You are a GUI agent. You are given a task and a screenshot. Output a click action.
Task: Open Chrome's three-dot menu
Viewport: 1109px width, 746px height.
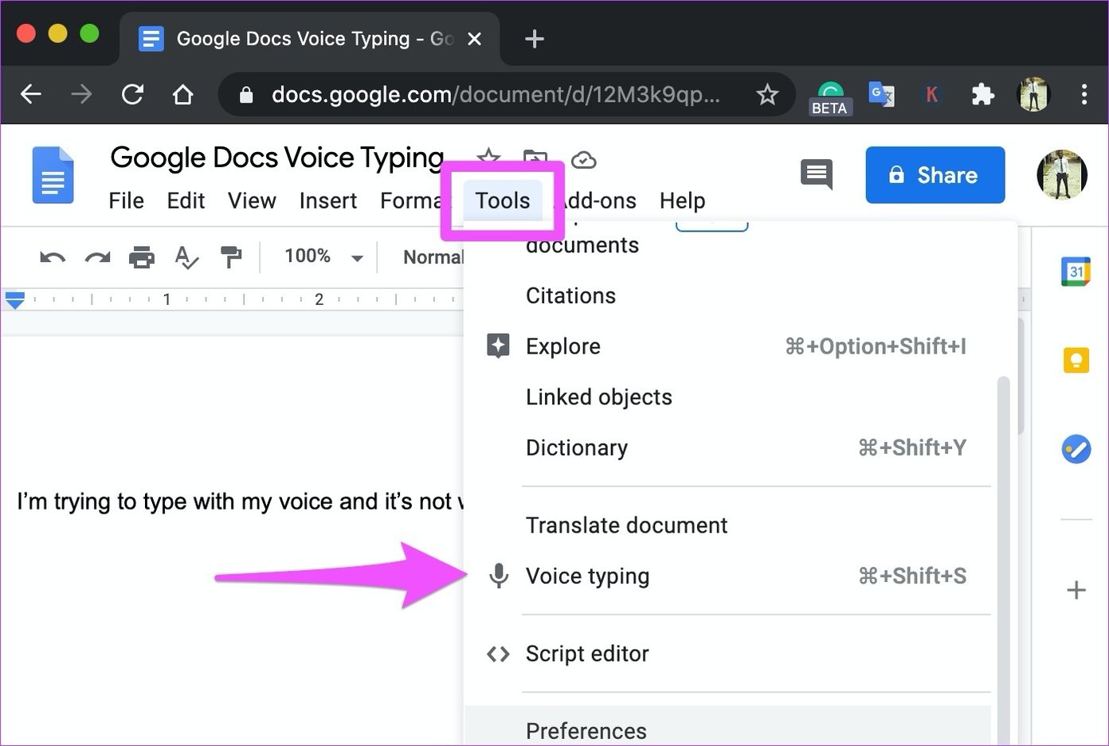coord(1084,95)
